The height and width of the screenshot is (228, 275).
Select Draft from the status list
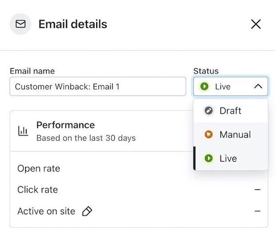point(230,111)
